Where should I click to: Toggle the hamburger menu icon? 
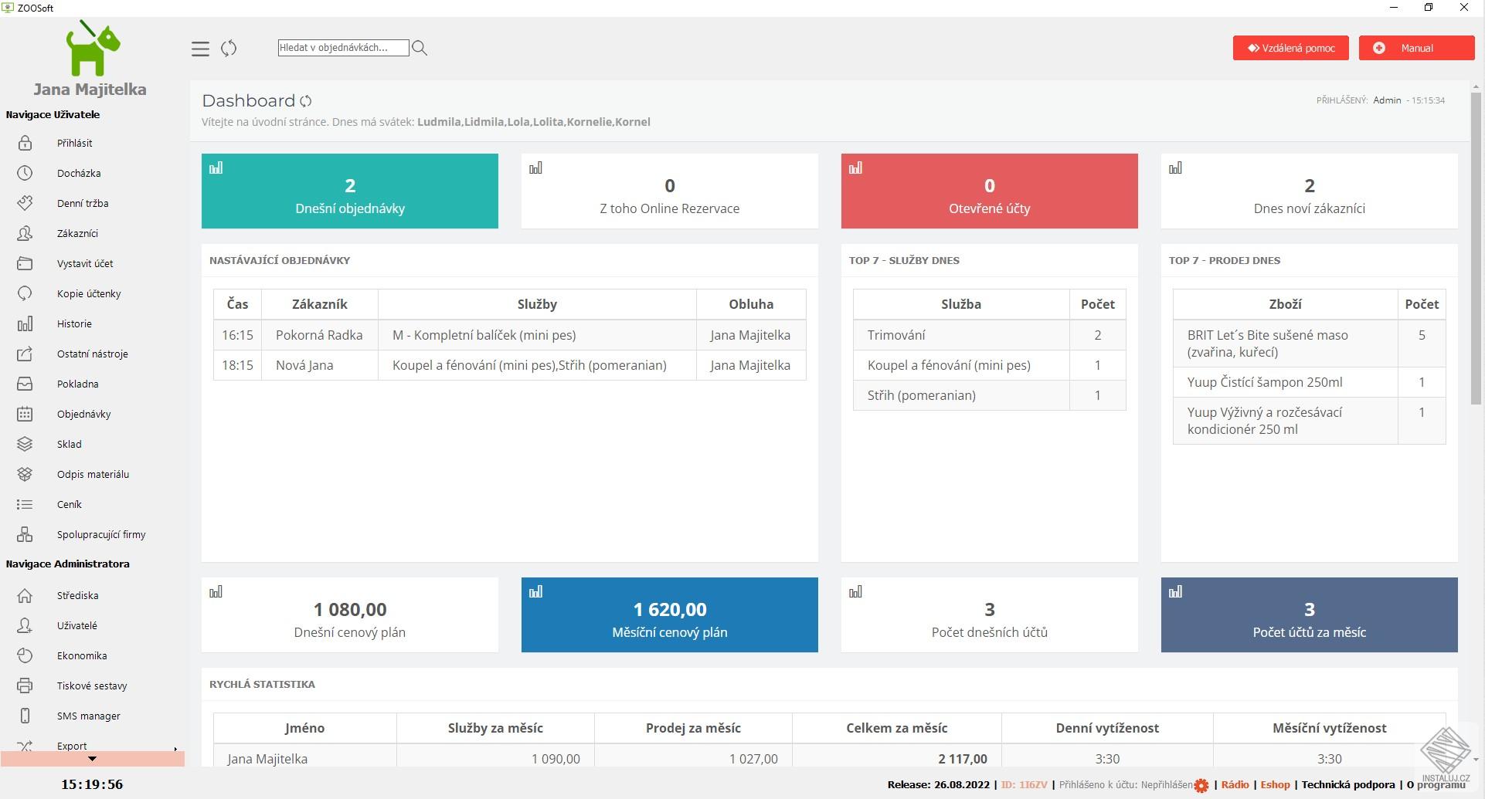(200, 49)
